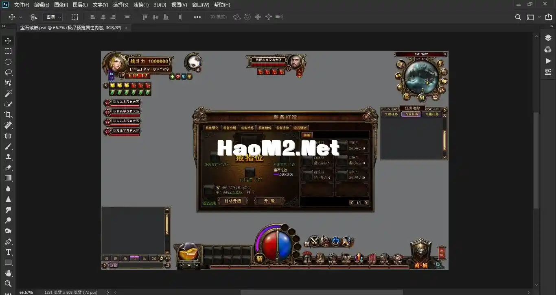Select the Healing Brush tool
The height and width of the screenshot is (295, 556).
8,125
